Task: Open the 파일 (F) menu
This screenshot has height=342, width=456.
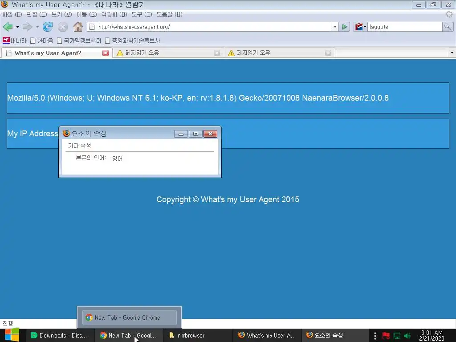Action: tap(12, 15)
